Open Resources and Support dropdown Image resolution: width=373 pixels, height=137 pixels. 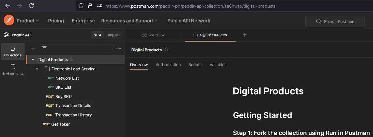coord(129,21)
